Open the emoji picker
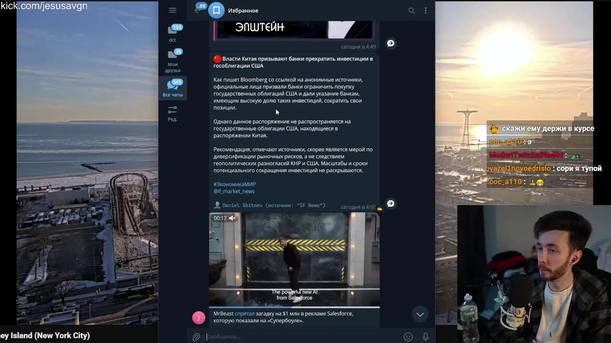 [408, 337]
